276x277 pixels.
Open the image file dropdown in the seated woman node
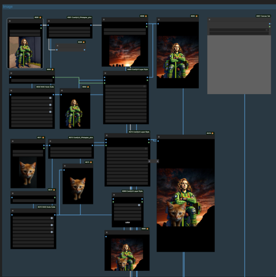[25, 31]
